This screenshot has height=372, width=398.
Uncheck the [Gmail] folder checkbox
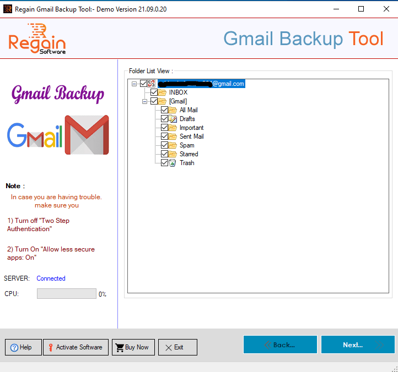coord(154,101)
